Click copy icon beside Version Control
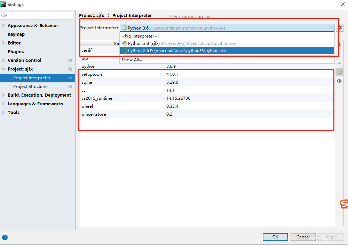This screenshot has width=348, height=245. click(70, 60)
